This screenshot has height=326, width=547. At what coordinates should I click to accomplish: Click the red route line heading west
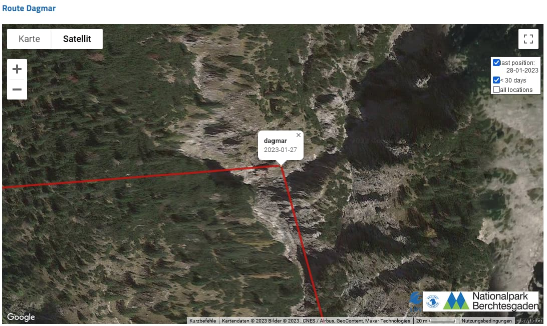(x=140, y=177)
